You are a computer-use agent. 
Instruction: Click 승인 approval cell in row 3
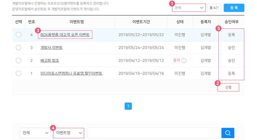tap(232, 48)
